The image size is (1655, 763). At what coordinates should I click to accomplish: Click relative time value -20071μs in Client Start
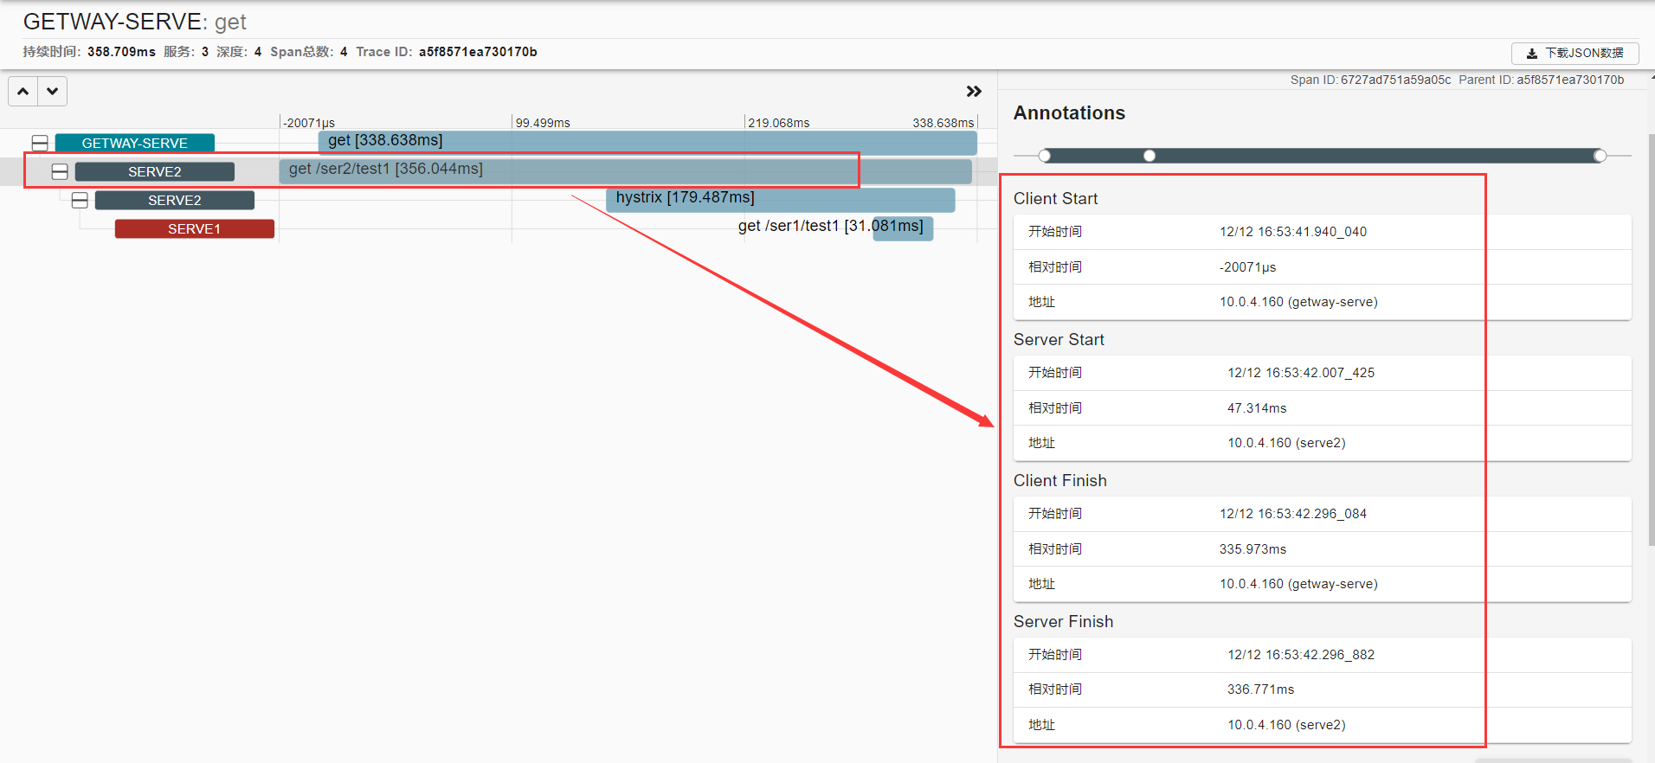(1247, 267)
